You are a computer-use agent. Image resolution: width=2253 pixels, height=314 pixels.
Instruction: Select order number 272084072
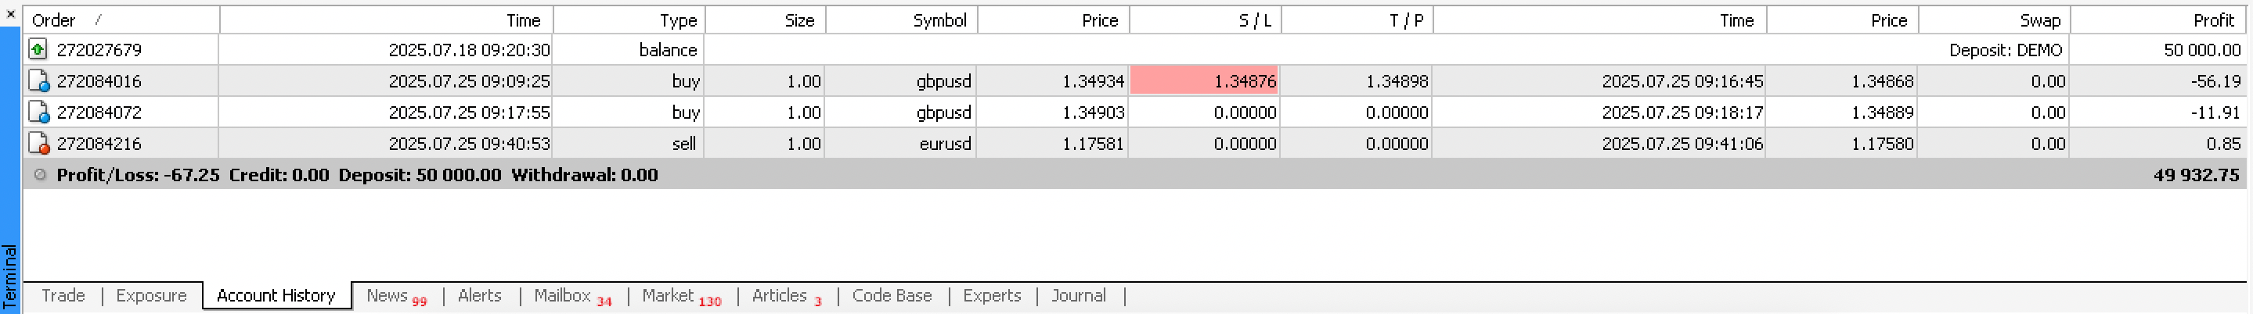click(x=99, y=112)
